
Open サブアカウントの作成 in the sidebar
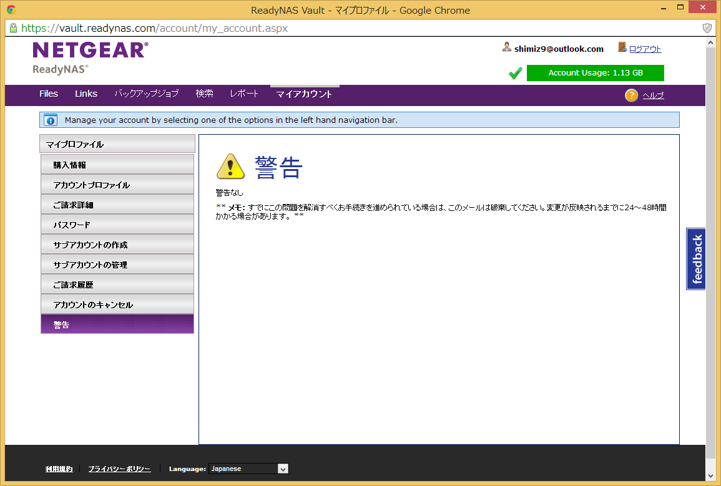click(117, 245)
